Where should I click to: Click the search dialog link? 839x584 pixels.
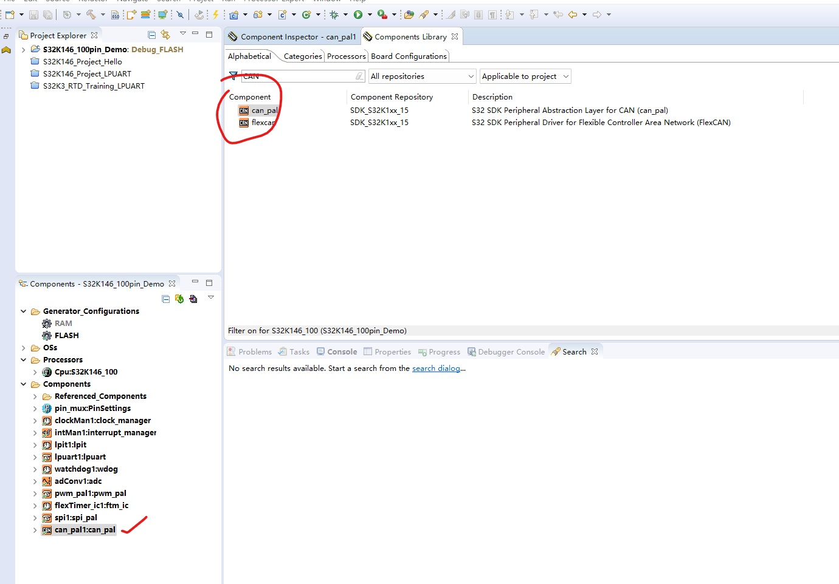436,368
